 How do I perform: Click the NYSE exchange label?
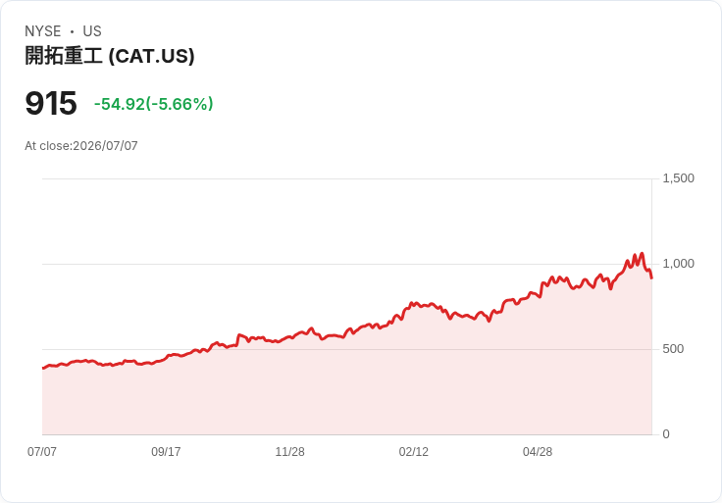(x=43, y=31)
